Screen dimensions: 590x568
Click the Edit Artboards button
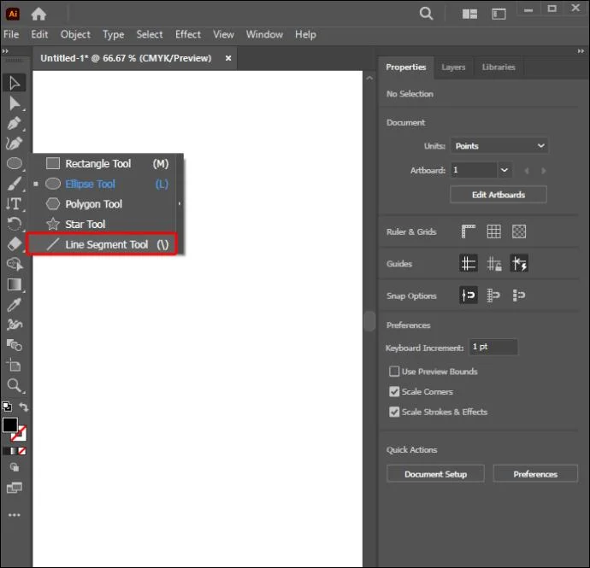(499, 195)
